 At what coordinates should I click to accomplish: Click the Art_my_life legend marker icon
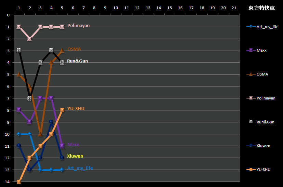(250, 27)
